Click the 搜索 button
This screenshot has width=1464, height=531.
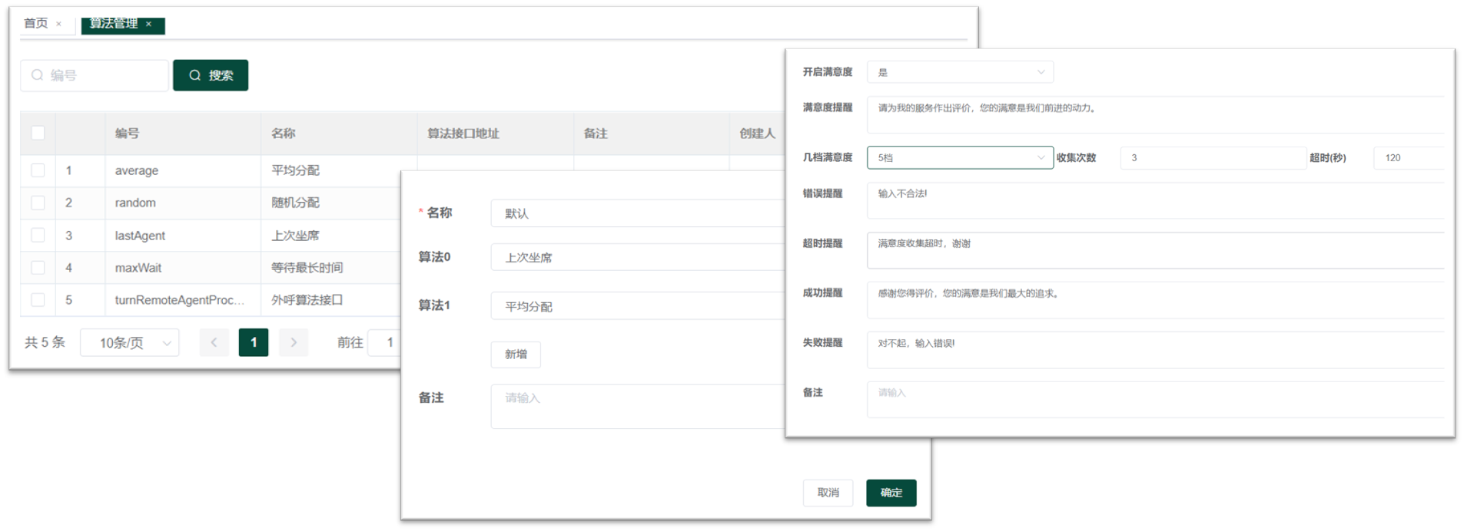pos(211,75)
